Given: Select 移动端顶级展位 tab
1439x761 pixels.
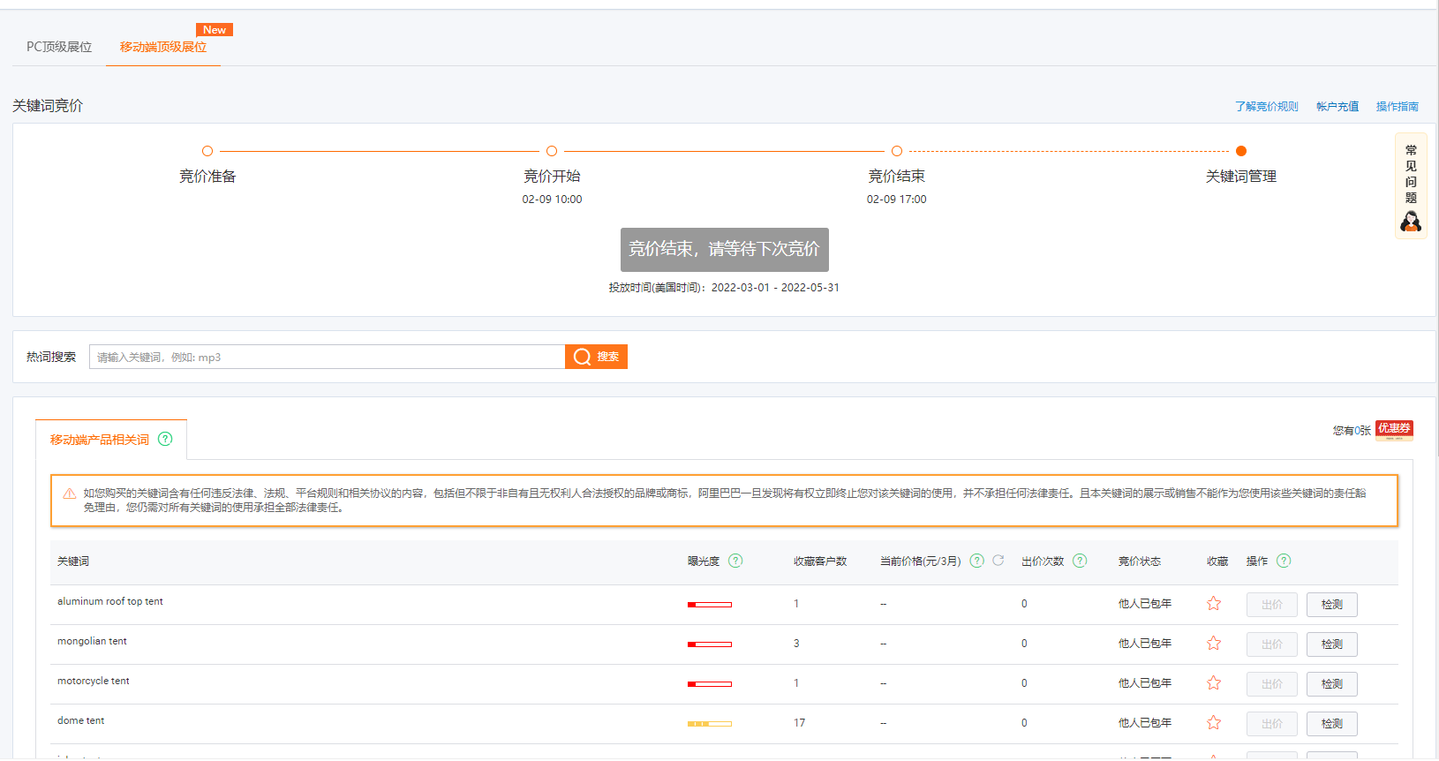Looking at the screenshot, I should click(x=163, y=47).
